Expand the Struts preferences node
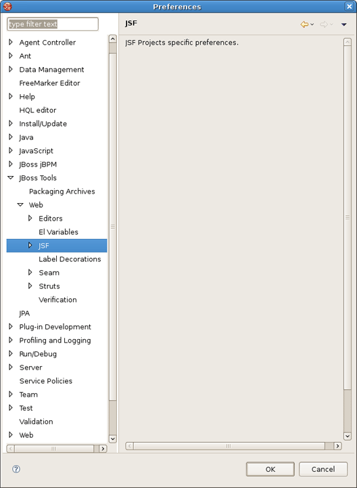The image size is (357, 488). (30, 286)
